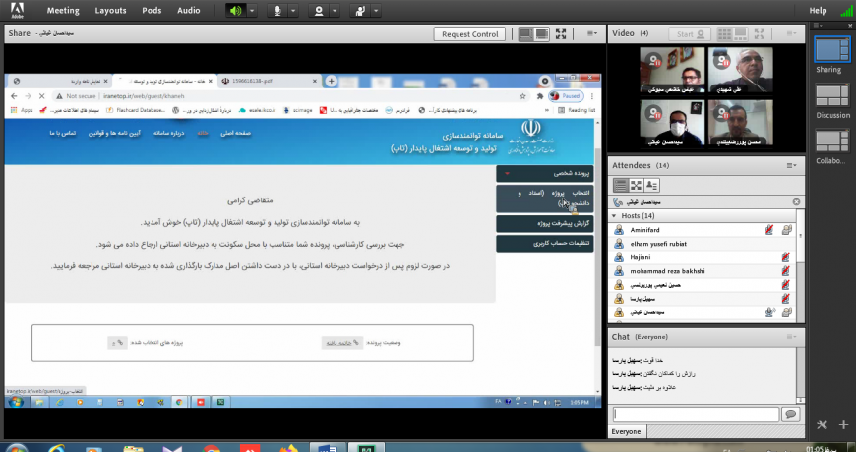Click the active speaker phone icon
Image resolution: width=856 pixels, height=452 pixels.
[x=618, y=202]
